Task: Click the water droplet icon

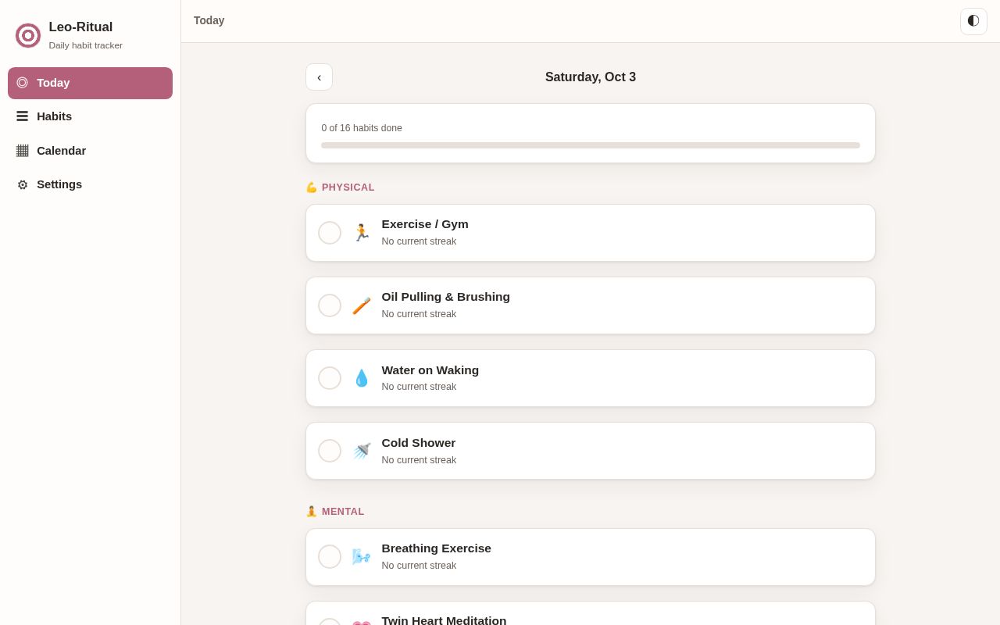Action: pos(362,378)
